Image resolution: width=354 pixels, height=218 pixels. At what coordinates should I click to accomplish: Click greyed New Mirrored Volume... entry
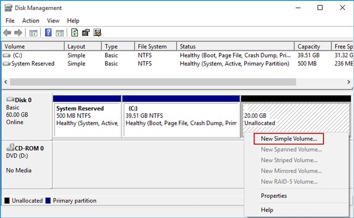(x=291, y=171)
